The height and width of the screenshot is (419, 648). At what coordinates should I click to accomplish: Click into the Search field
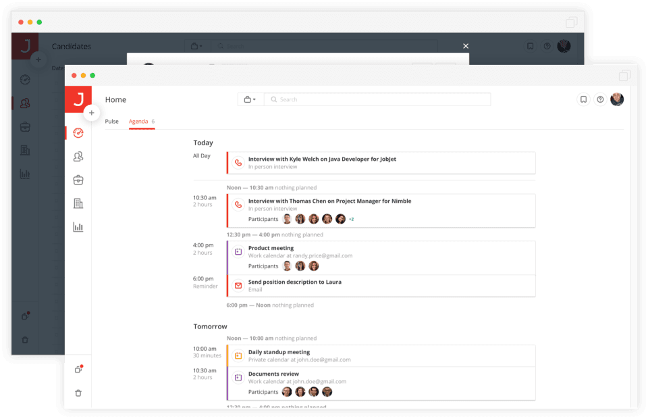pyautogui.click(x=378, y=99)
